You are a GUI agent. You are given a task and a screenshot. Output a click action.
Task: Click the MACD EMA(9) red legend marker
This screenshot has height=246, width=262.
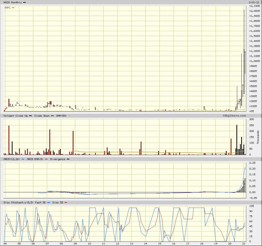tap(46, 159)
